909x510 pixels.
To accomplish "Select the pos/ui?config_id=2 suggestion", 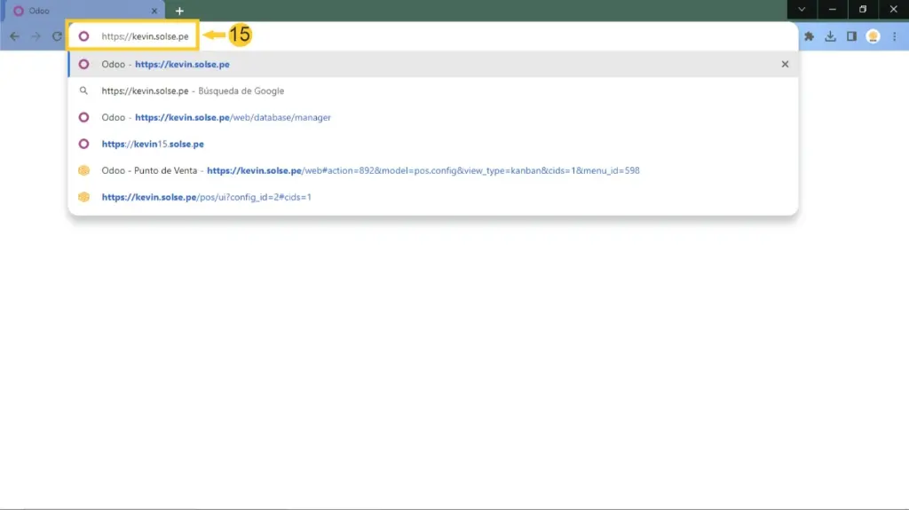I will click(206, 197).
